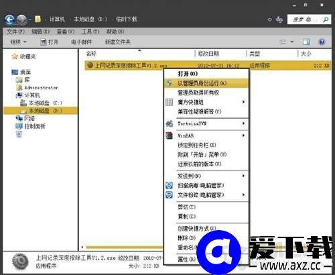Open the address history dropdown arrow
335x275 pixels.
(270, 19)
